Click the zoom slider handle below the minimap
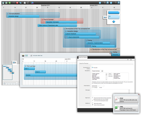Screen dimensions: 141x115 coord(17,83)
